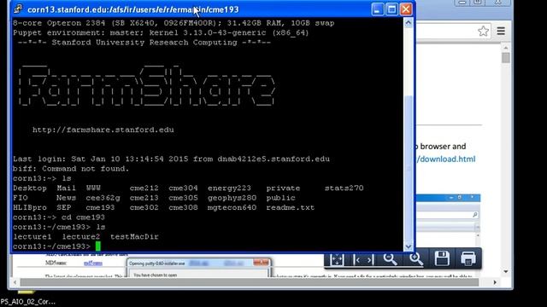
Task: Click the fit-to-page icon in the PDF toolbar
Action: point(337,259)
